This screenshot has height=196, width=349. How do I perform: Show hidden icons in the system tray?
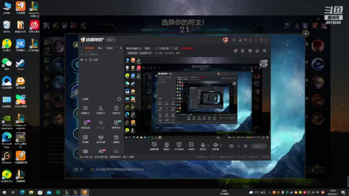[270, 192]
